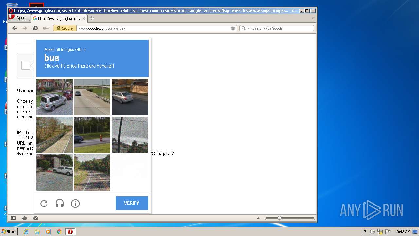Open Google Chrome from the taskbar

(x=59, y=232)
